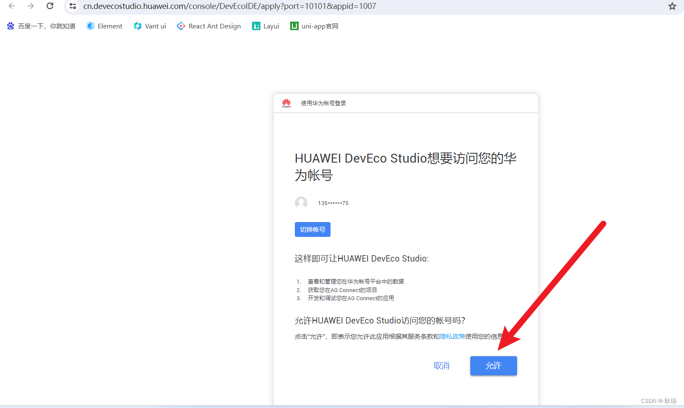Open the Vant ui bookmark
The height and width of the screenshot is (408, 684).
pos(150,26)
